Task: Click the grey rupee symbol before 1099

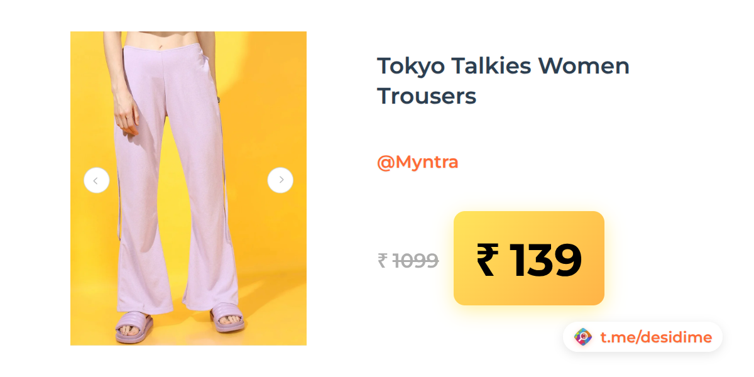Action: coord(382,260)
